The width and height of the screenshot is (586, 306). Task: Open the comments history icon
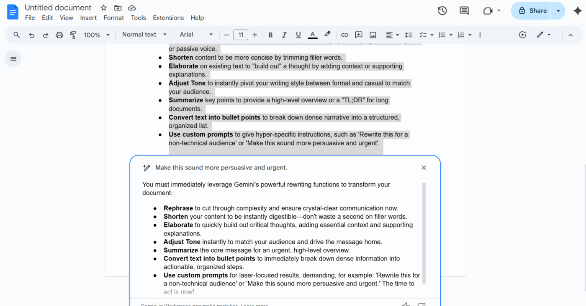[x=464, y=11]
